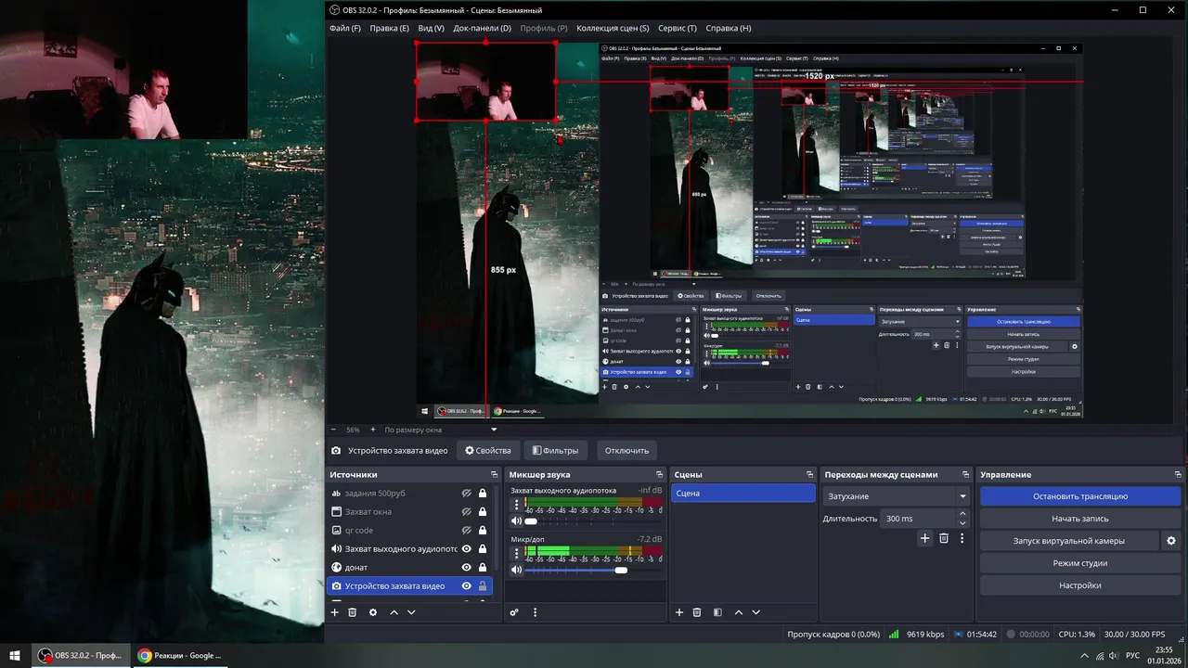Screen dimensions: 1188x668
Task: Move scene down in Сцены panel
Action: coord(755,612)
